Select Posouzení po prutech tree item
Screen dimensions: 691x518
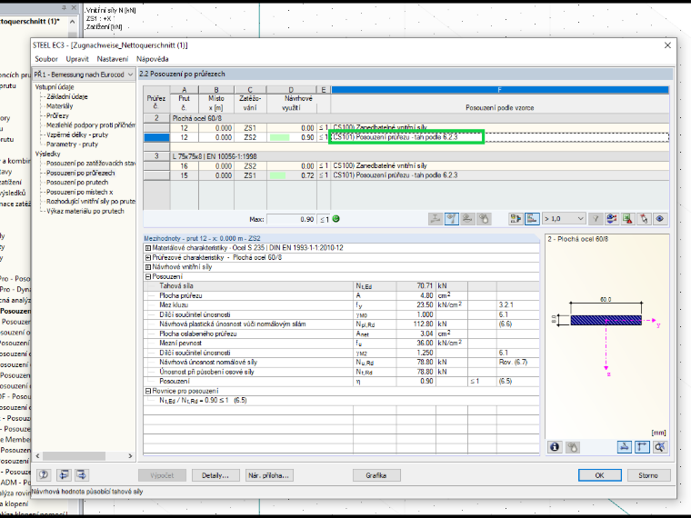pyautogui.click(x=77, y=183)
